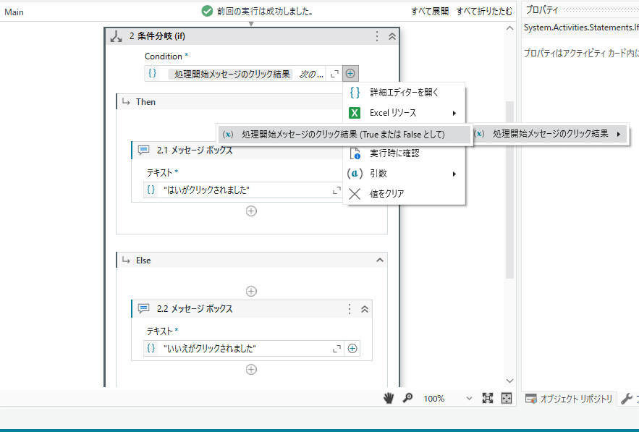Image resolution: width=639 pixels, height=432 pixels.
Task: Add activity below 2.2 メッセージ ボックス
Action: click(251, 370)
